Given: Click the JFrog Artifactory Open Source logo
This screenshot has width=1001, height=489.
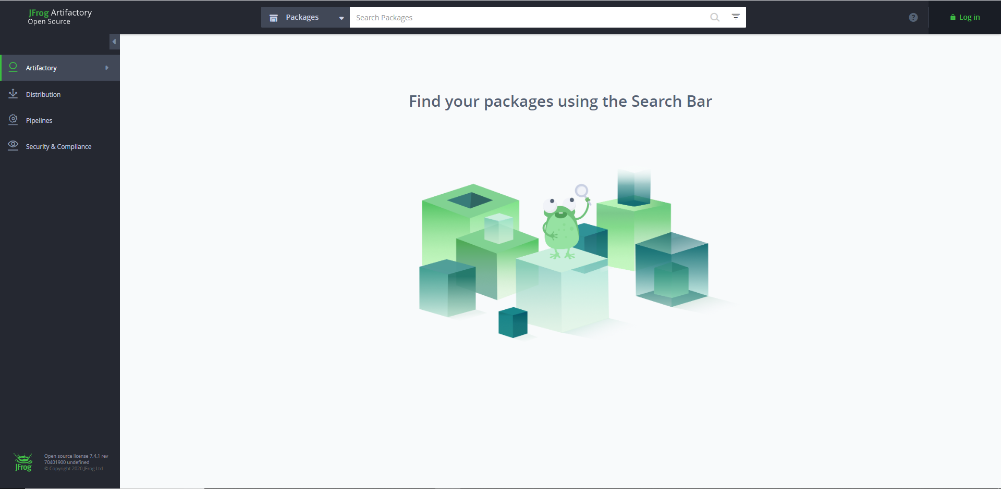Looking at the screenshot, I should [x=60, y=17].
